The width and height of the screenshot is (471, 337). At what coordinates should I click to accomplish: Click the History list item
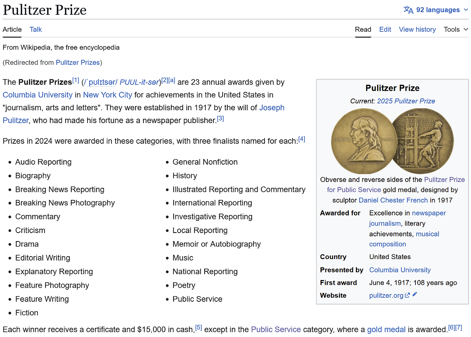pyautogui.click(x=185, y=176)
